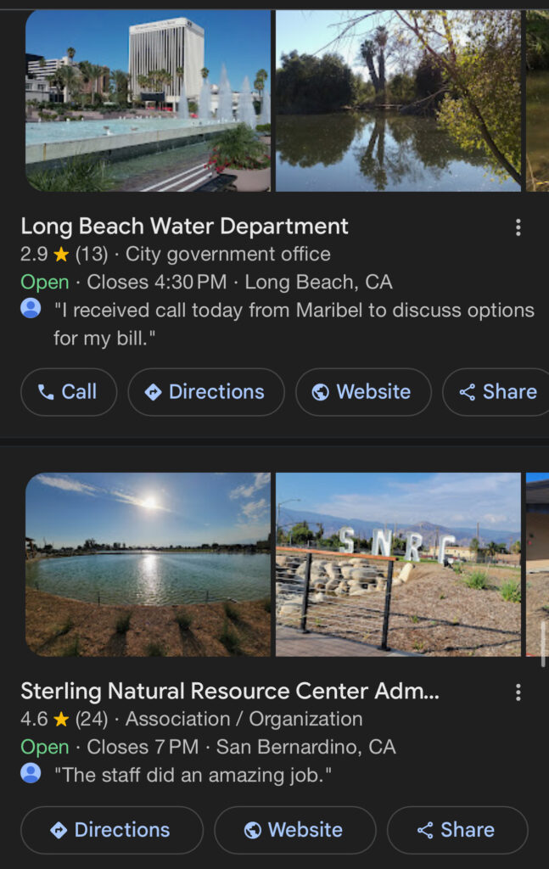Open more options for Sterling Natural Resource Center
The height and width of the screenshot is (869, 549).
(x=518, y=692)
